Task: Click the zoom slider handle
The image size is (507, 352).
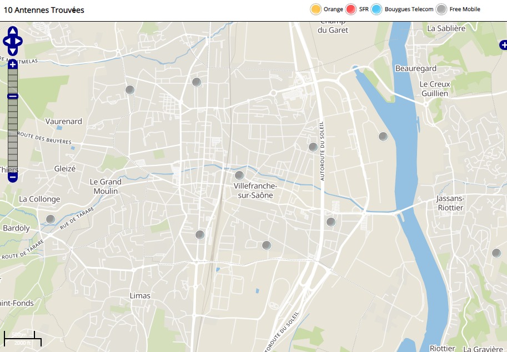Action: pyautogui.click(x=13, y=97)
